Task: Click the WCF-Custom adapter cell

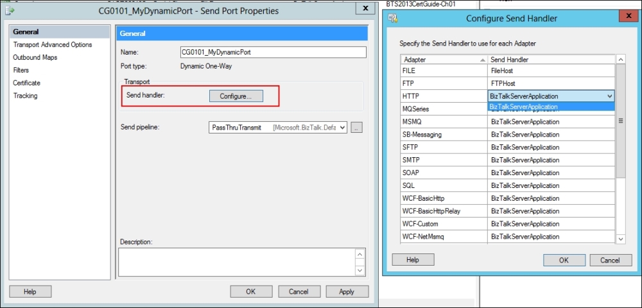Action: coord(444,224)
